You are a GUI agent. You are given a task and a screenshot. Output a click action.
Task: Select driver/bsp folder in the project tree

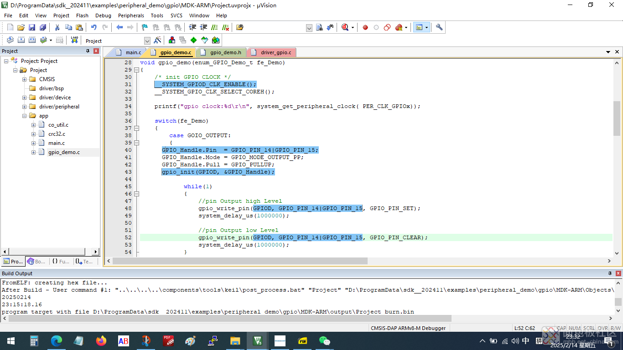tap(52, 88)
